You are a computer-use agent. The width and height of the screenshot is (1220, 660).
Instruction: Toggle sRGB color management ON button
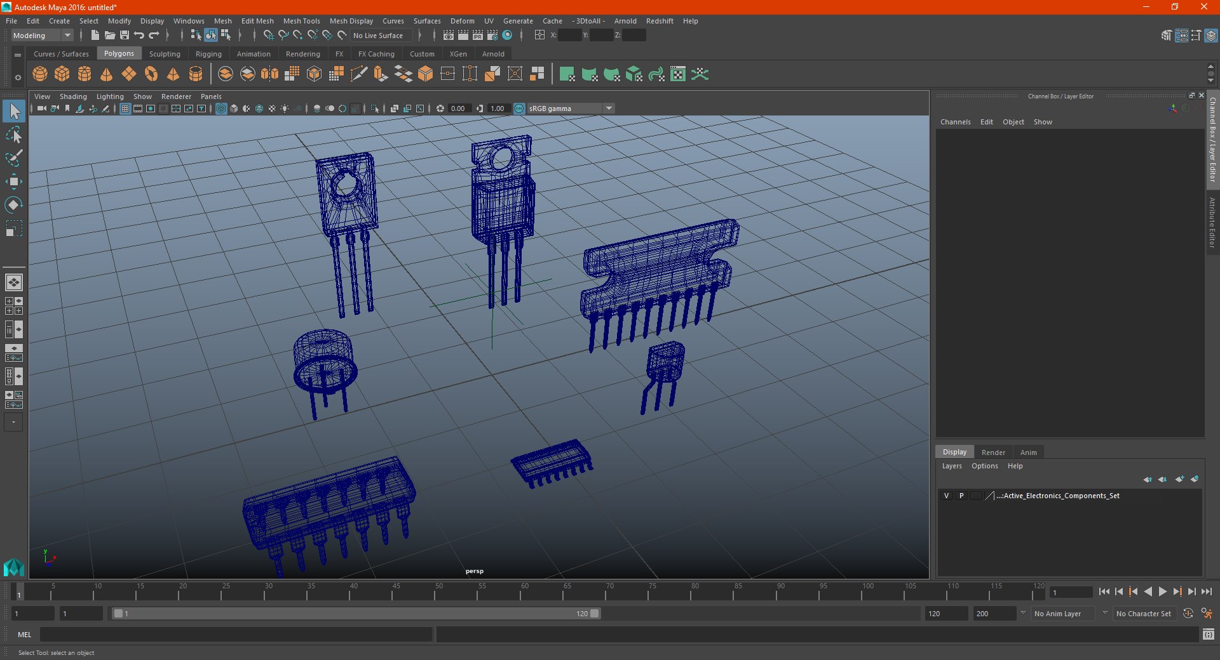point(519,109)
